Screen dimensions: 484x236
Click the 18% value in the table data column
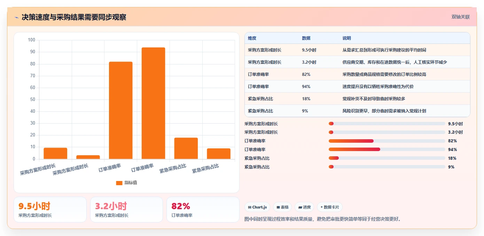click(x=306, y=99)
